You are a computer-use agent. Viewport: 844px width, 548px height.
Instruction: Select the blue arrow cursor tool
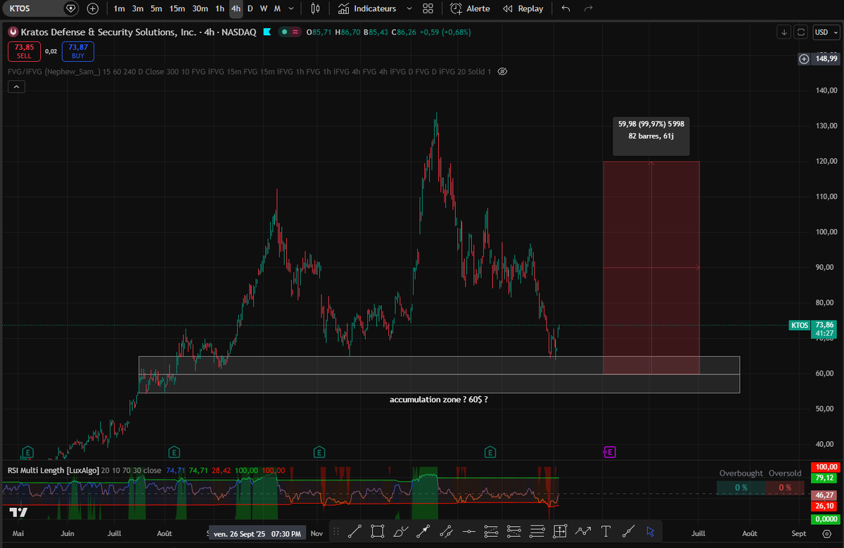[x=651, y=531]
